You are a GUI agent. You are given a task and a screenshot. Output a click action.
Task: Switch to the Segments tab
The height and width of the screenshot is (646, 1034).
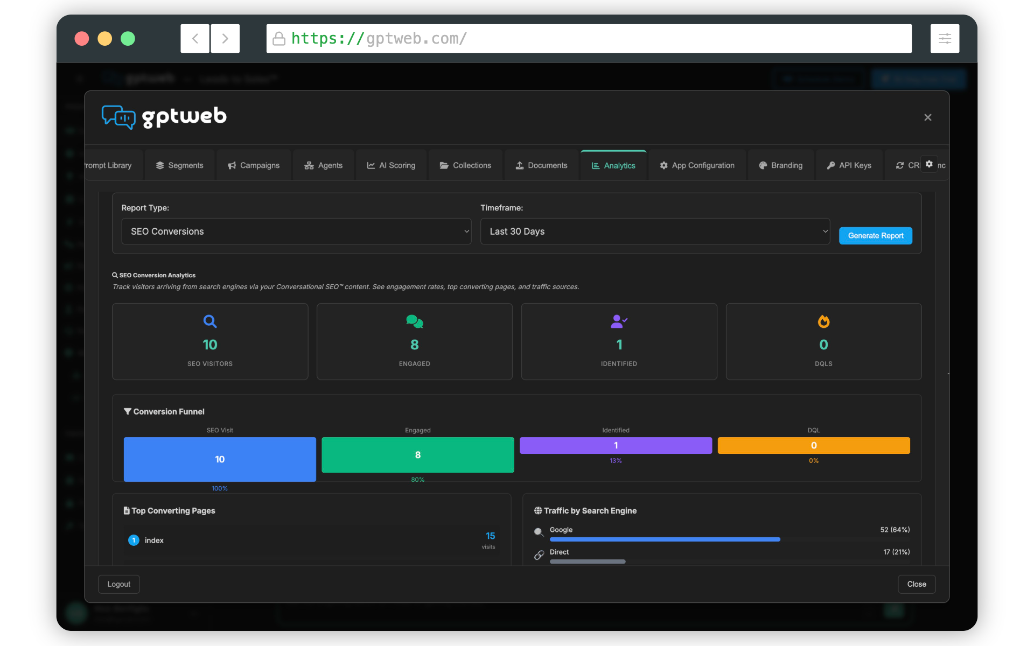(180, 165)
